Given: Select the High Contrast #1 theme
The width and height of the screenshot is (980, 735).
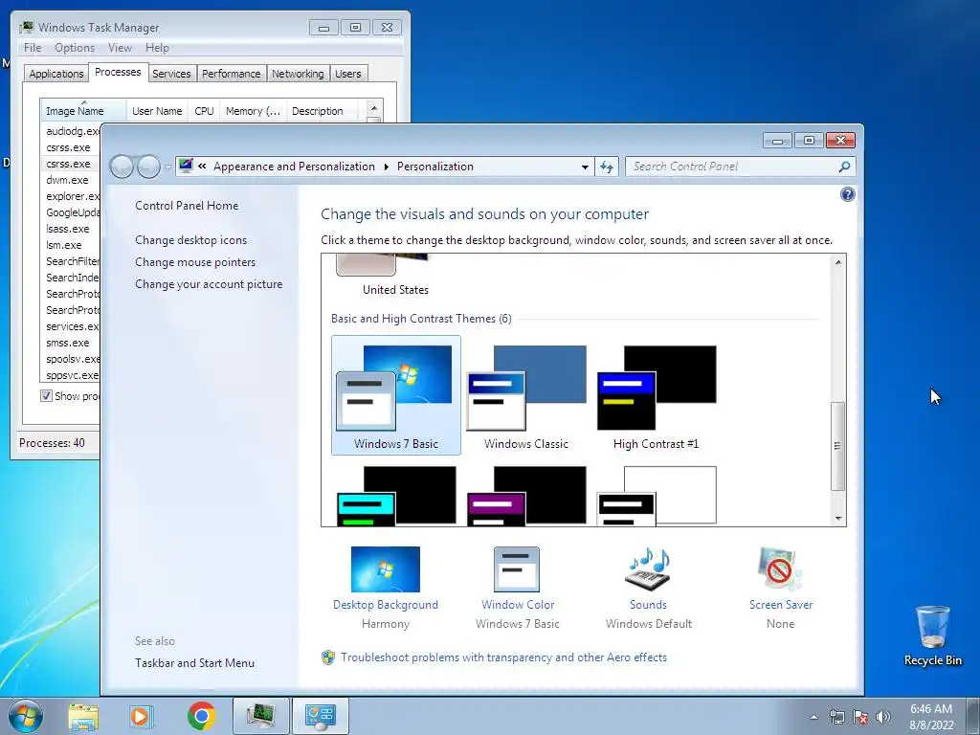Looking at the screenshot, I should [657, 395].
